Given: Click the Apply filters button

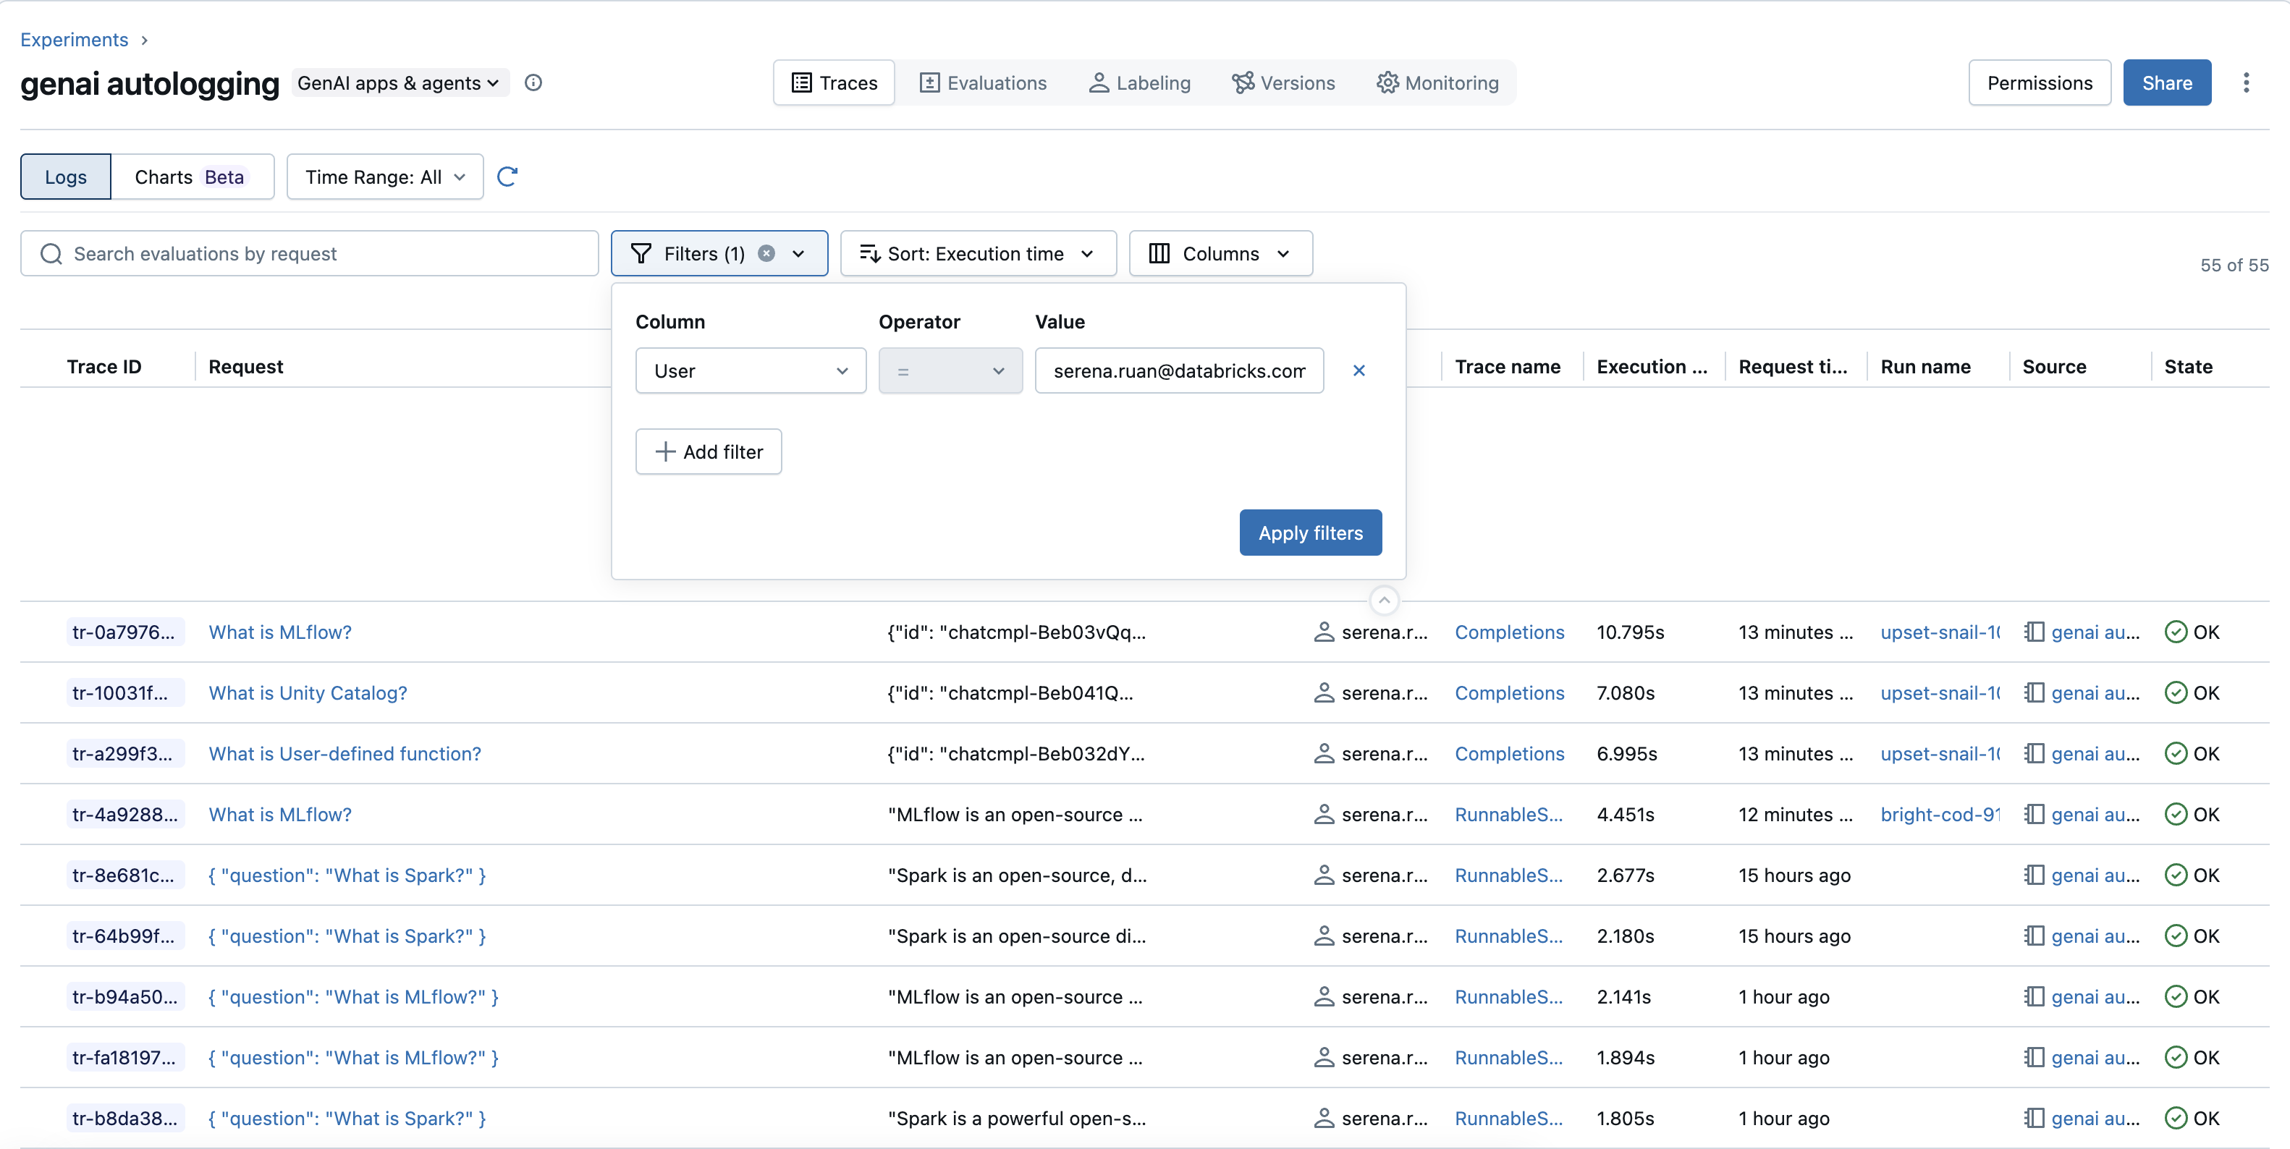Looking at the screenshot, I should (1310, 533).
